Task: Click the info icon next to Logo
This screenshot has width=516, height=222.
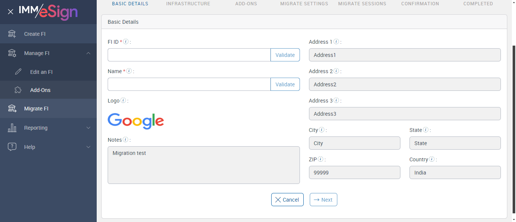Action: click(123, 101)
